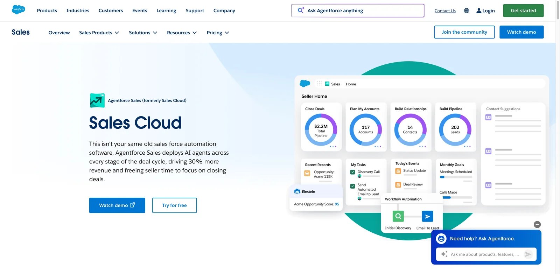Click the Contact Us link
Image resolution: width=560 pixels, height=274 pixels.
(445, 11)
